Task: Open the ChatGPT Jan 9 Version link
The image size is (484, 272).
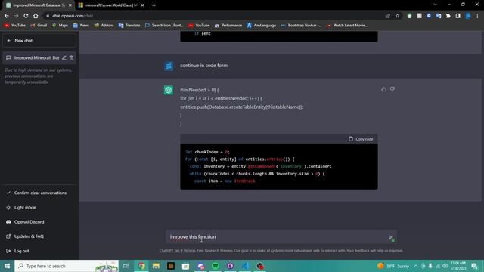Action: point(177,251)
